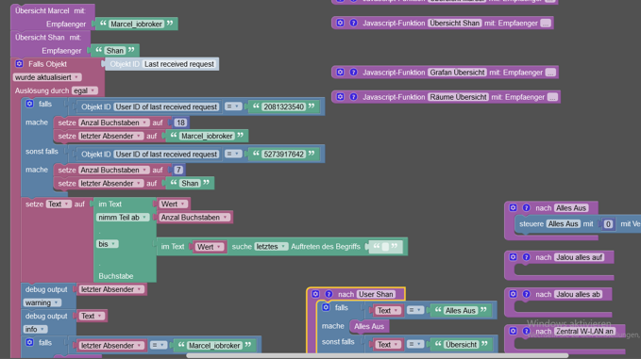Click the Alles Aus function call block
This screenshot has width=641, height=359.
coord(369,326)
